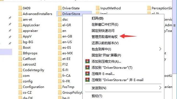Click the folder icon of AdvancedInstallers
The image size is (177, 99).
coord(20,14)
